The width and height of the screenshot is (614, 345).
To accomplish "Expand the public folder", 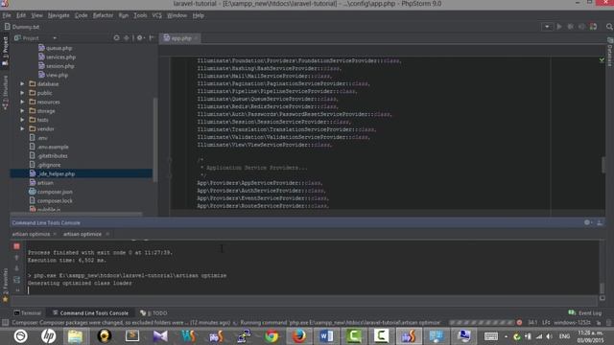I will tap(22, 93).
